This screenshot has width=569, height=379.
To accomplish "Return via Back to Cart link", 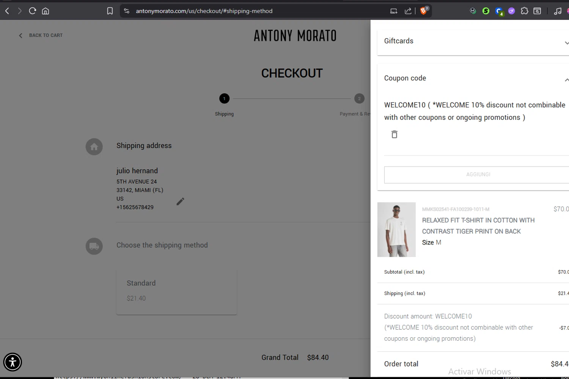I will [x=46, y=35].
